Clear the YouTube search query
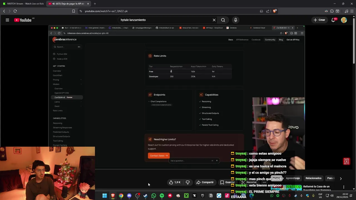 coord(214,20)
